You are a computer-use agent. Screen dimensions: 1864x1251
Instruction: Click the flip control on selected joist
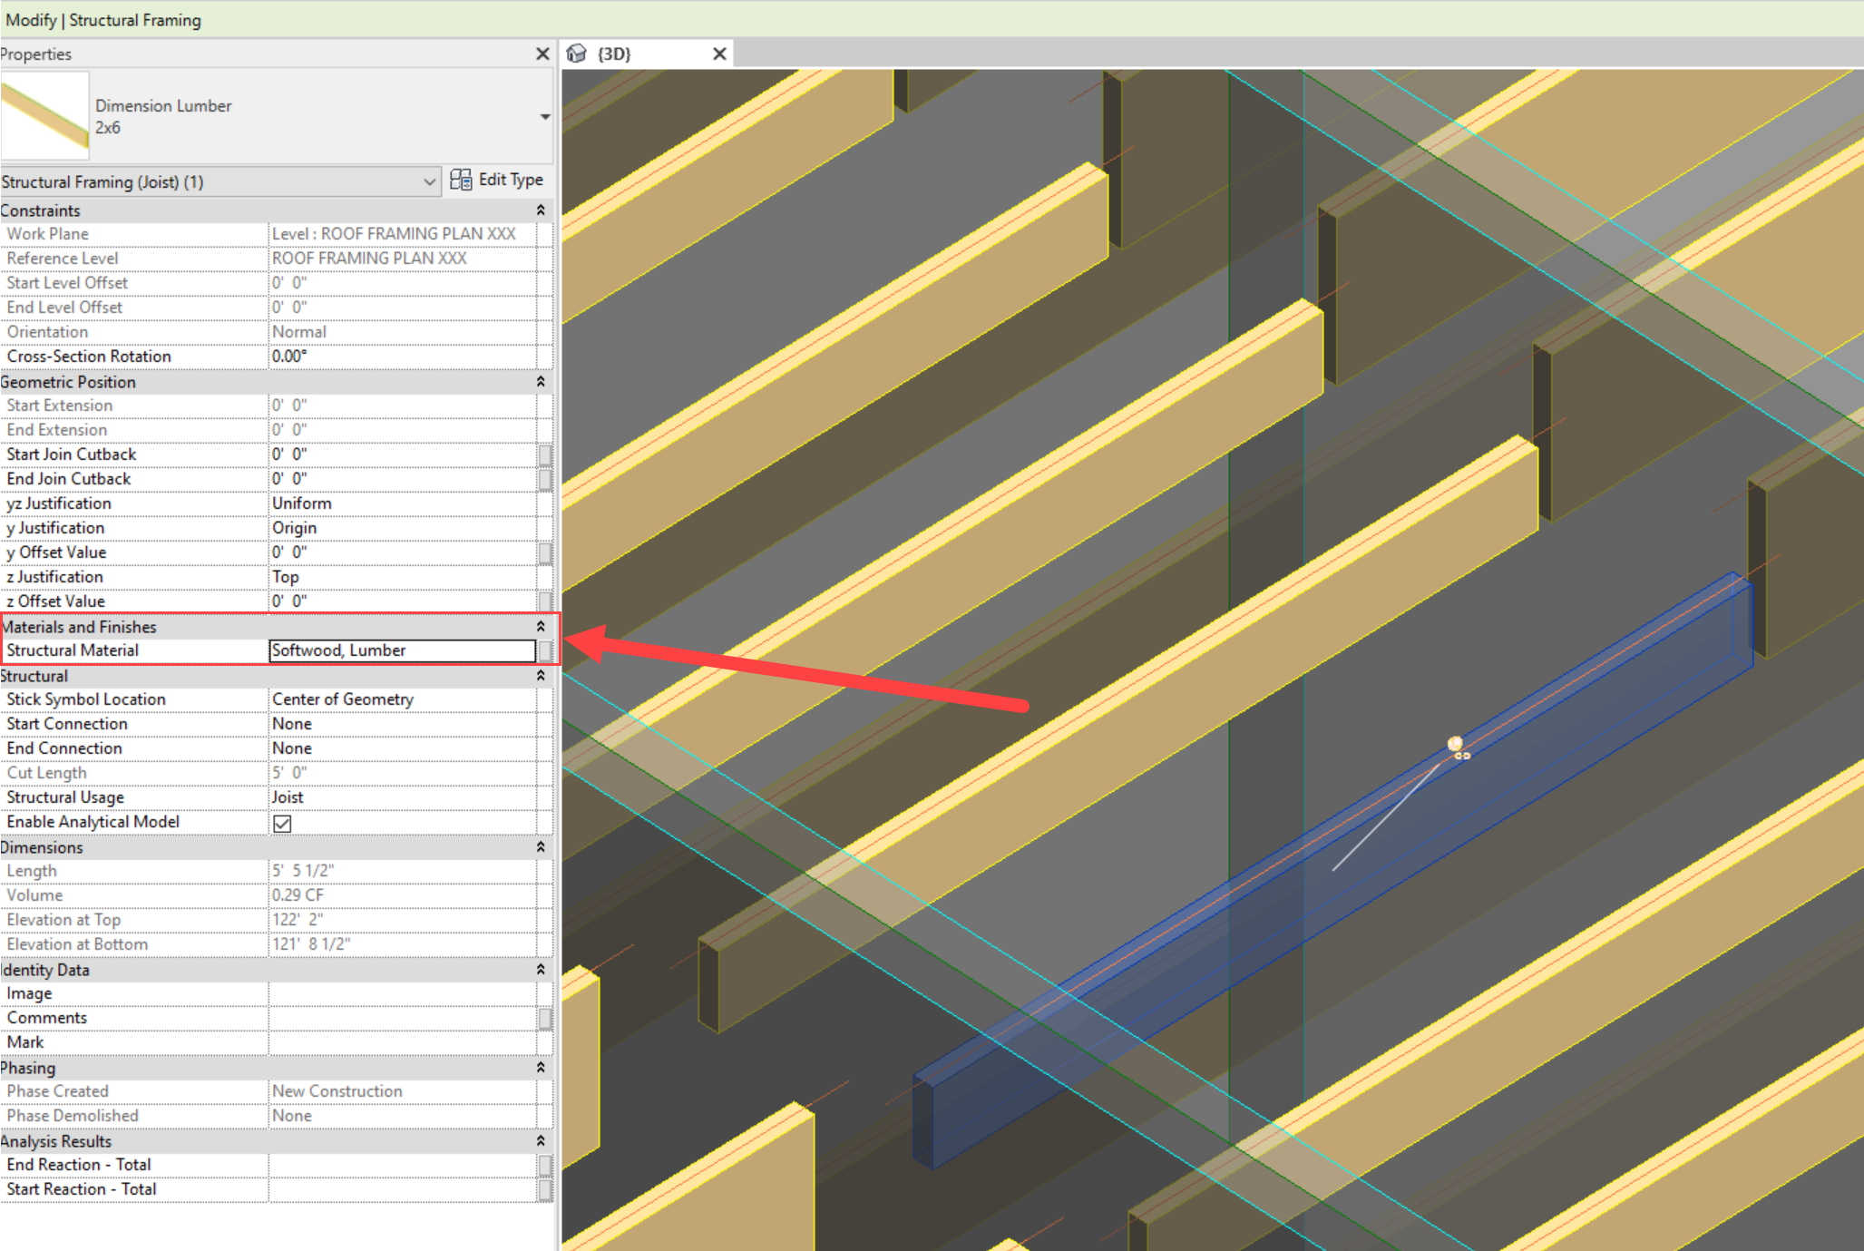1462,755
